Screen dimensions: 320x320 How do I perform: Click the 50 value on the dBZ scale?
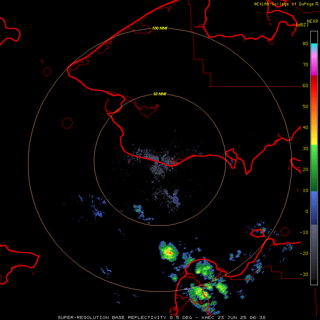[x=305, y=107]
